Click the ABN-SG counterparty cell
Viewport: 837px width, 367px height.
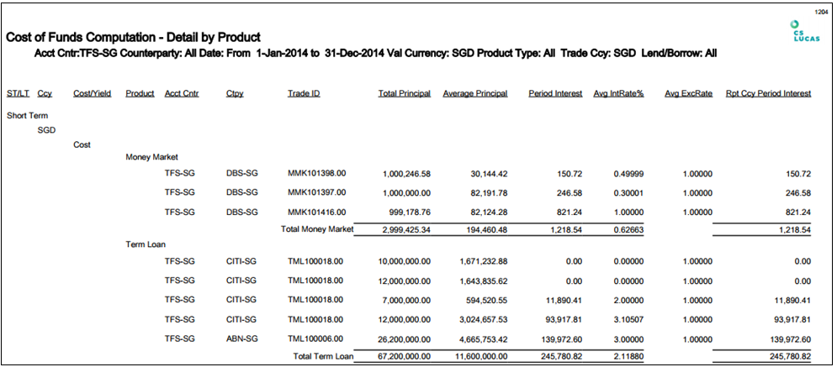(x=241, y=338)
